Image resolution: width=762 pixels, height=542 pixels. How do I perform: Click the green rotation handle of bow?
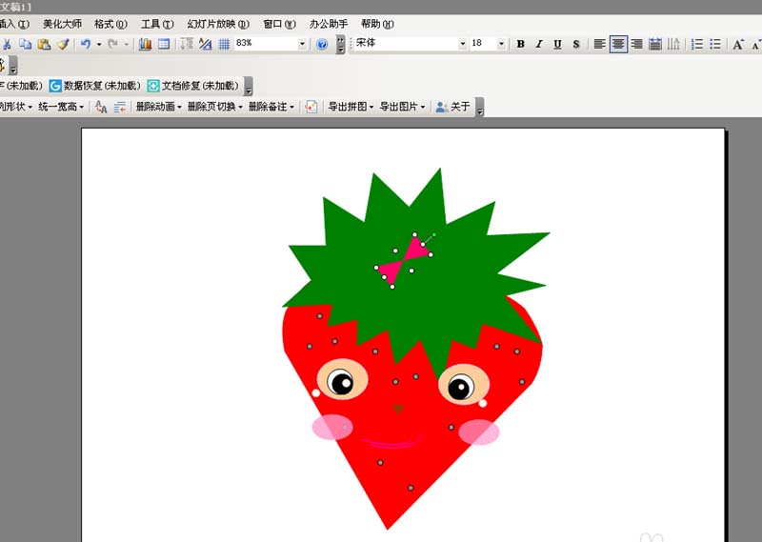tap(433, 234)
